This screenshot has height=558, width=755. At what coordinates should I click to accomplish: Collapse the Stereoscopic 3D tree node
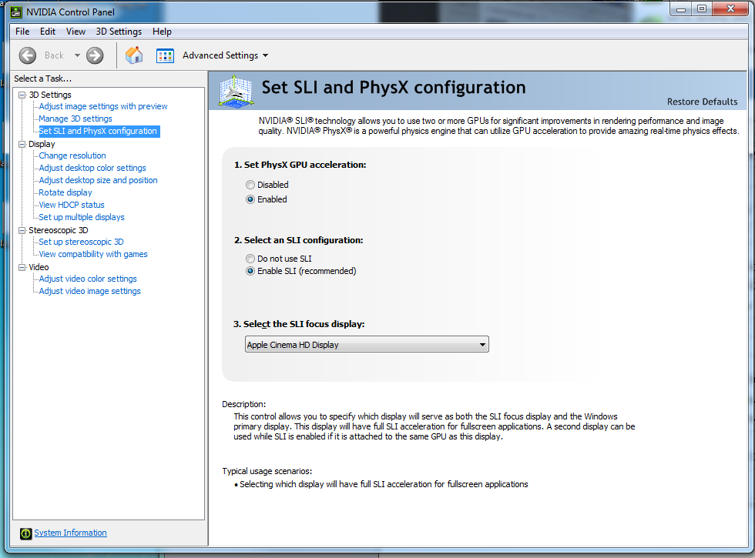click(x=22, y=230)
